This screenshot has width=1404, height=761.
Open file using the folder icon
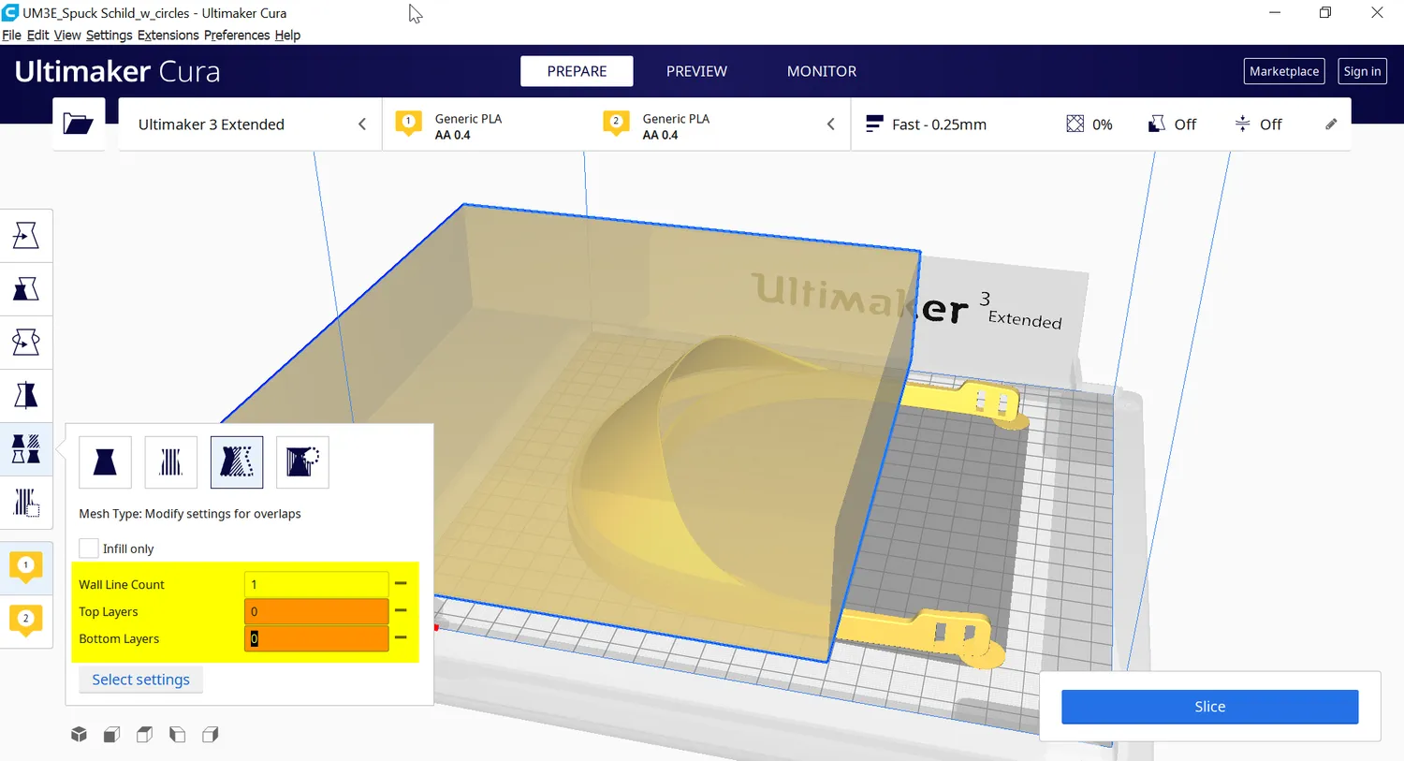click(79, 124)
